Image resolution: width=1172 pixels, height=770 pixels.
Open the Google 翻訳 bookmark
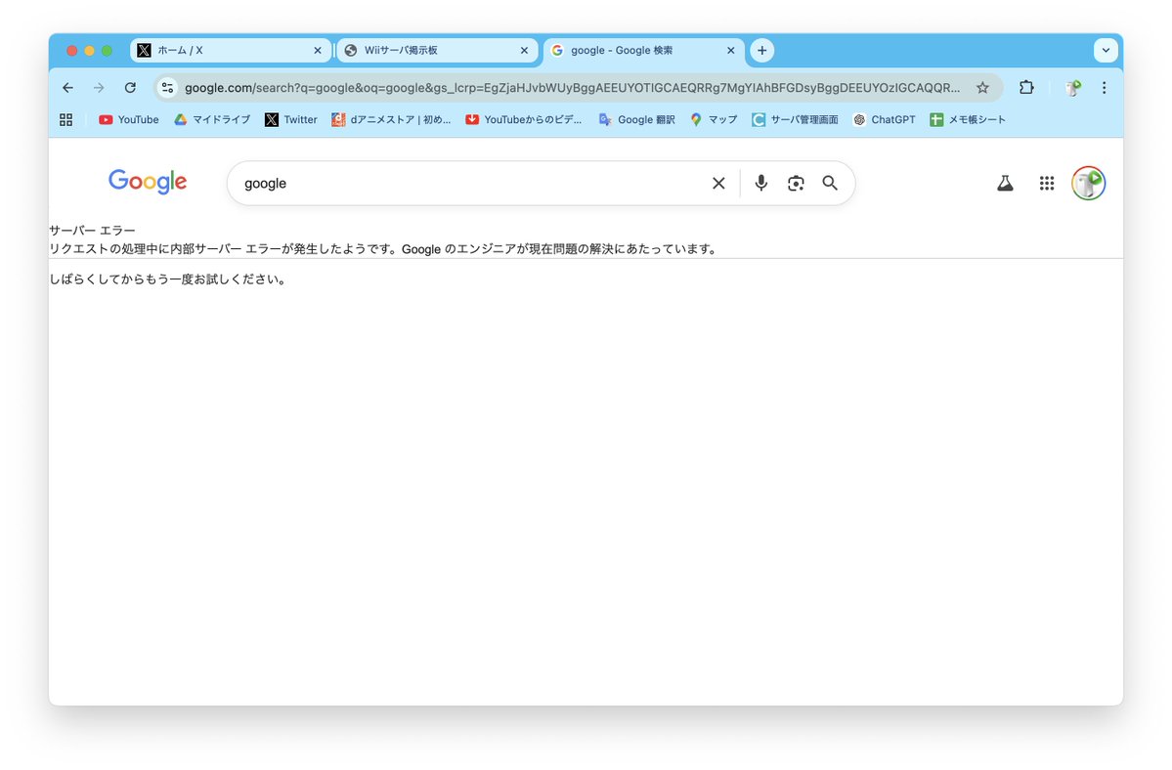click(x=636, y=119)
